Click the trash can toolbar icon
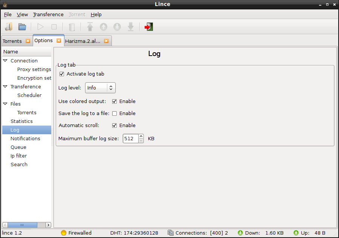The height and width of the screenshot is (238, 339). 72,27
